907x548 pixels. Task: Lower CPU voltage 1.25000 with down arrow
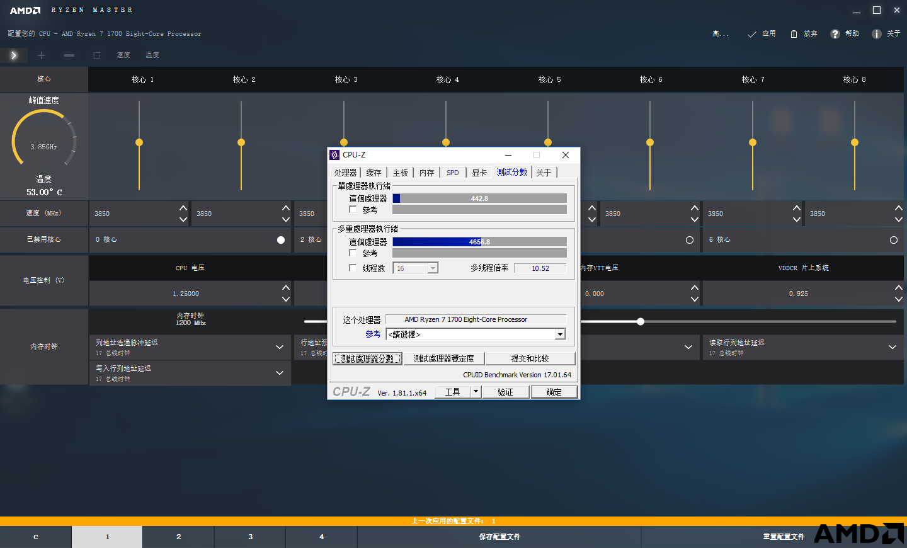tap(286, 299)
